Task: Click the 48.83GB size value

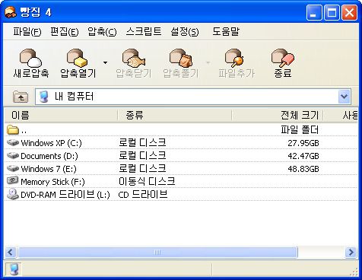Action: click(x=303, y=169)
